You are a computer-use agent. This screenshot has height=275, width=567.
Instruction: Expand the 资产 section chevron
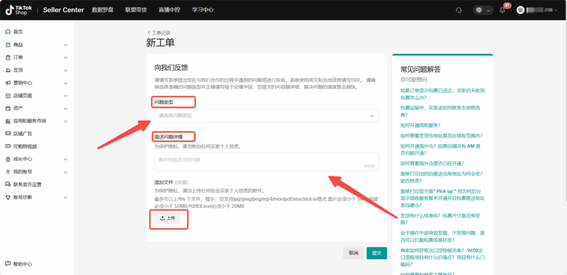point(65,108)
